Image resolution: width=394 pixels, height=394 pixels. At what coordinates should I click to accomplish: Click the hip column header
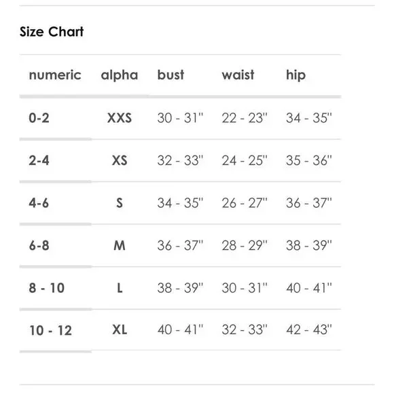coord(295,75)
